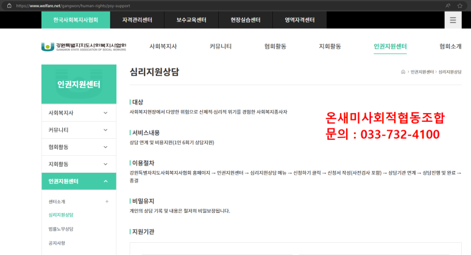Open 센터소개 submenu link
The image size is (471, 255).
tap(57, 201)
